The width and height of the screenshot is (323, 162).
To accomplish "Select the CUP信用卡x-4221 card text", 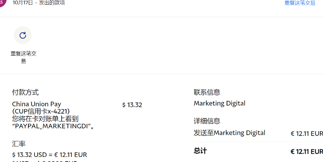I will point(41,111).
